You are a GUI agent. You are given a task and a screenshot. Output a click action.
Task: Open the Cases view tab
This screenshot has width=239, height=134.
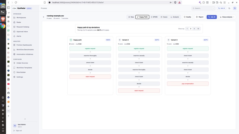(x=164, y=17)
